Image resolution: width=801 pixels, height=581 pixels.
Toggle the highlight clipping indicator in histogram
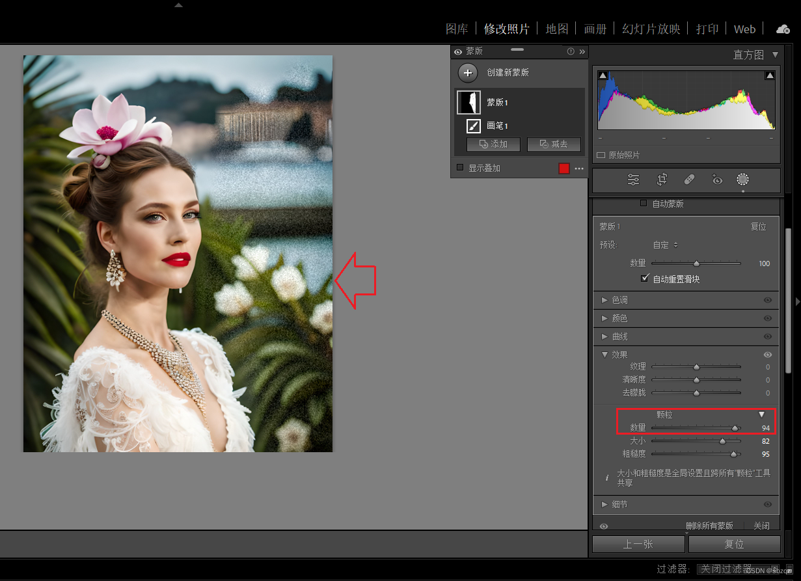click(x=770, y=75)
